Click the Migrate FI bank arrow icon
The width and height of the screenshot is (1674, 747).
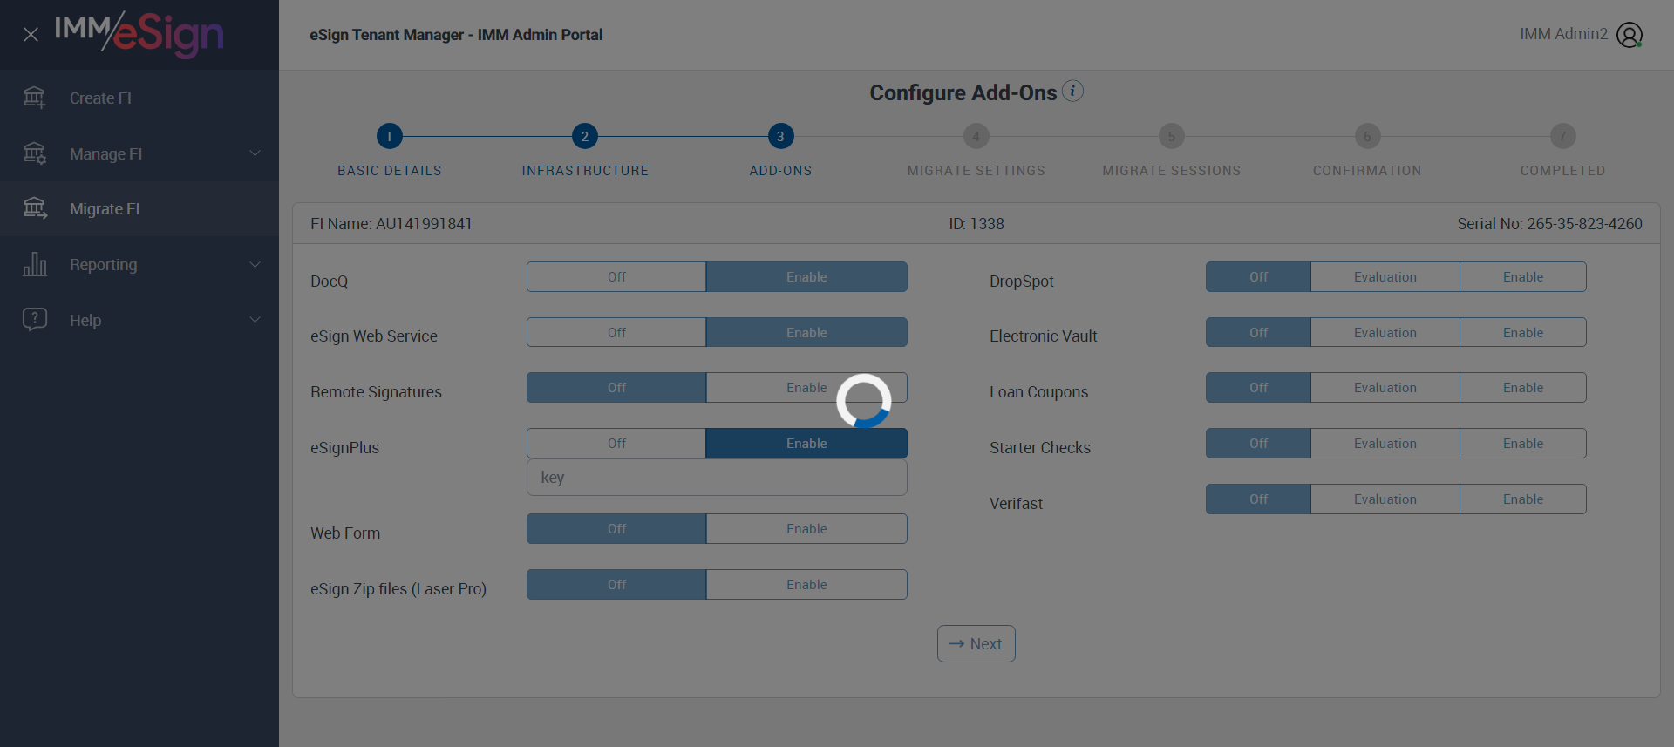coord(35,208)
